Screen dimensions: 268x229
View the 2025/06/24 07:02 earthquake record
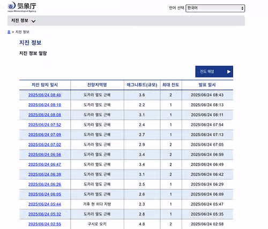pyautogui.click(x=44, y=144)
